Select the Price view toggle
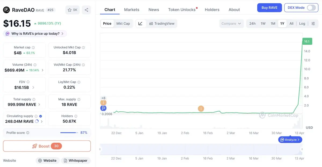 click(107, 24)
